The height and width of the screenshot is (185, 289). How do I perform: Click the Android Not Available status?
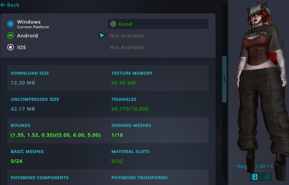(x=127, y=36)
